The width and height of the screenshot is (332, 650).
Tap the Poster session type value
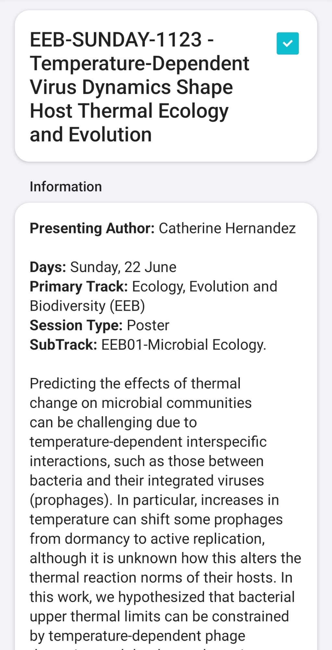pos(148,325)
